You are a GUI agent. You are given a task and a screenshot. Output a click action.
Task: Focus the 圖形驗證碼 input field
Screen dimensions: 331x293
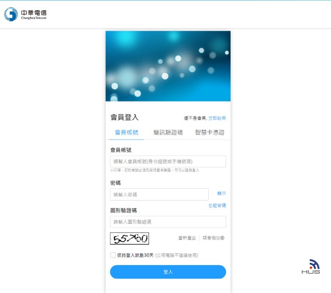click(x=168, y=222)
